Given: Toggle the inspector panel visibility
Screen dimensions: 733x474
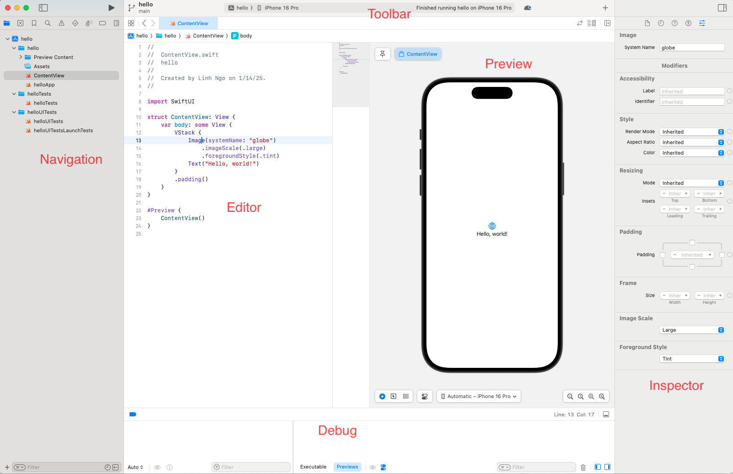Looking at the screenshot, I should pyautogui.click(x=722, y=8).
